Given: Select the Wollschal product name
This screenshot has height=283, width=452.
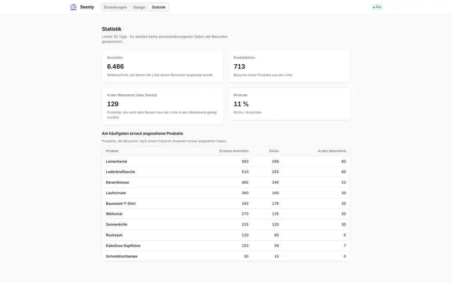Looking at the screenshot, I should coord(114,214).
